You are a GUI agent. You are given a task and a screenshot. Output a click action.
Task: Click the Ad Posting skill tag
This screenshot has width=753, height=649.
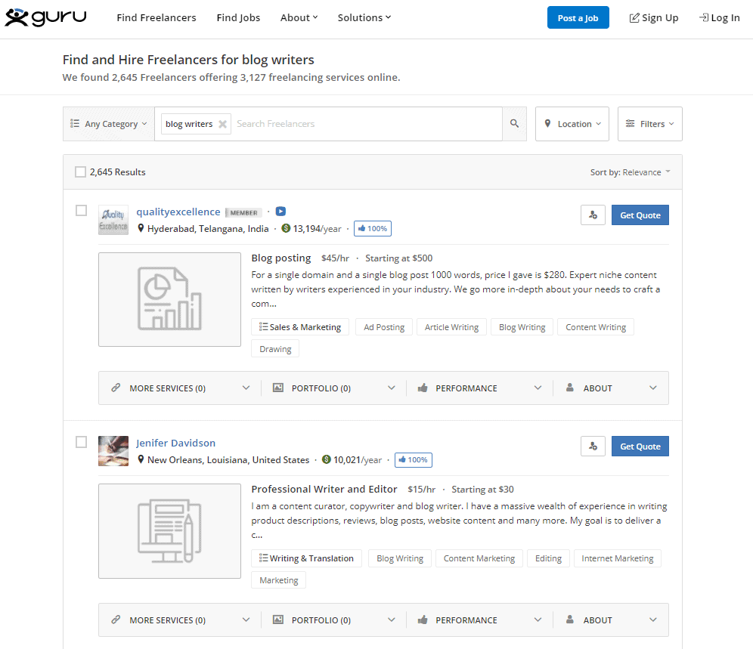click(x=384, y=327)
